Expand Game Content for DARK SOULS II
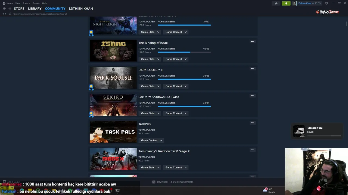The height and width of the screenshot is (195, 348). point(176,86)
